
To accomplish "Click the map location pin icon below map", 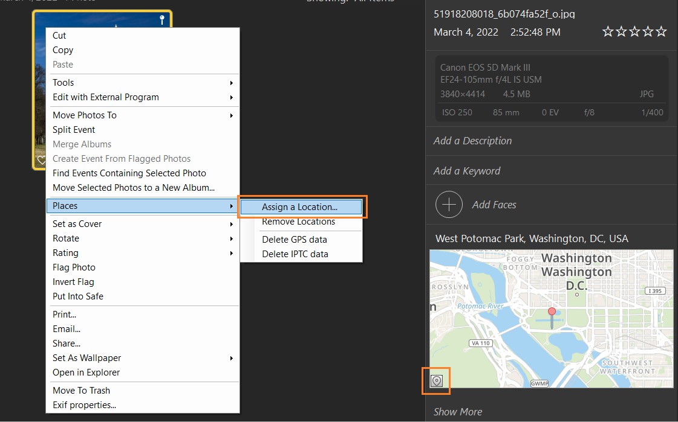I will point(436,380).
